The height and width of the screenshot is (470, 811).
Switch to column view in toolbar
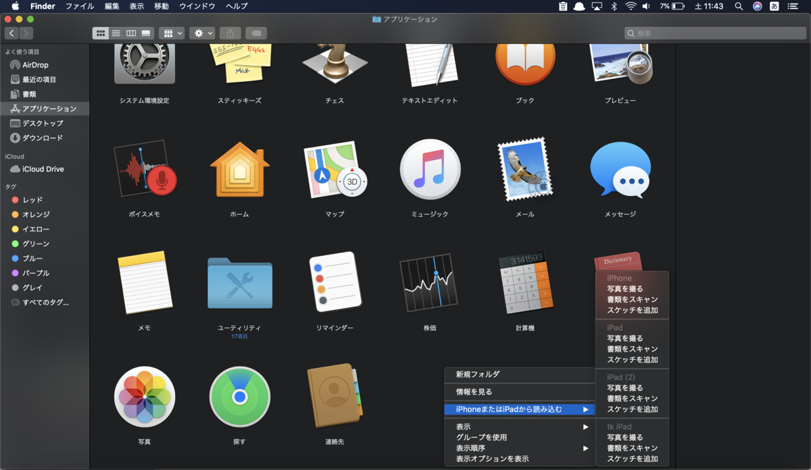[131, 33]
